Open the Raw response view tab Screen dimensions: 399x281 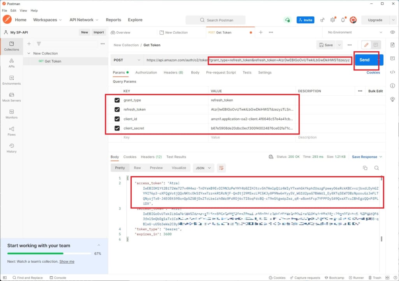point(137,168)
